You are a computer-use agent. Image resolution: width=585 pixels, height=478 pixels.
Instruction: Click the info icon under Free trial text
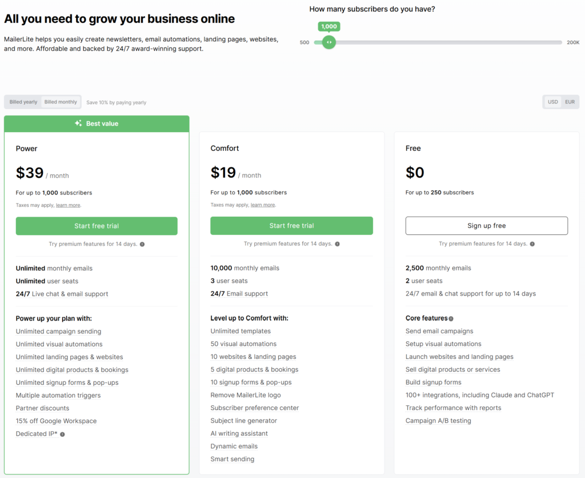(x=532, y=244)
